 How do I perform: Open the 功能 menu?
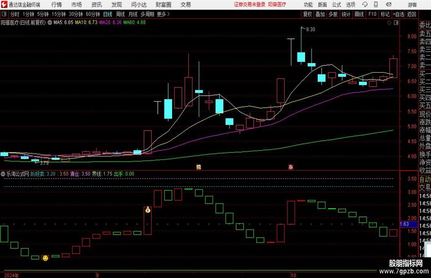pyautogui.click(x=308, y=5)
